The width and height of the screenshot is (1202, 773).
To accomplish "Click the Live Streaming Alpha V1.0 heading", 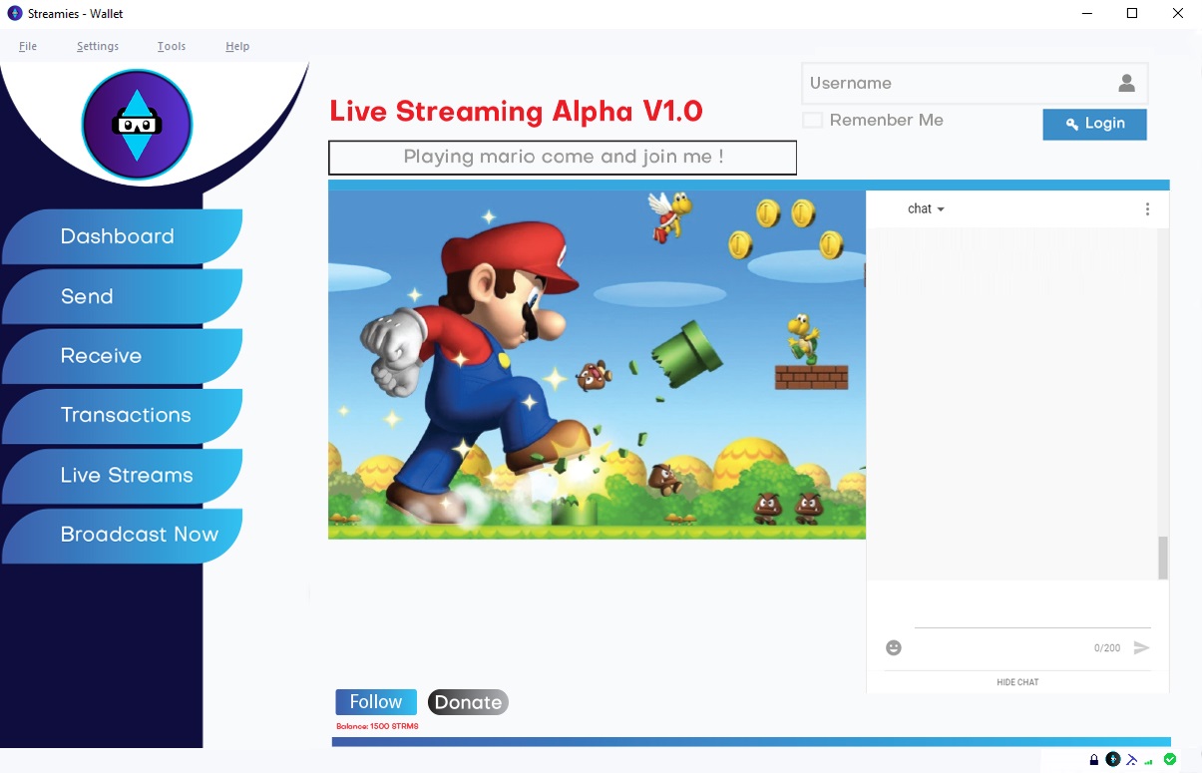I will [517, 111].
